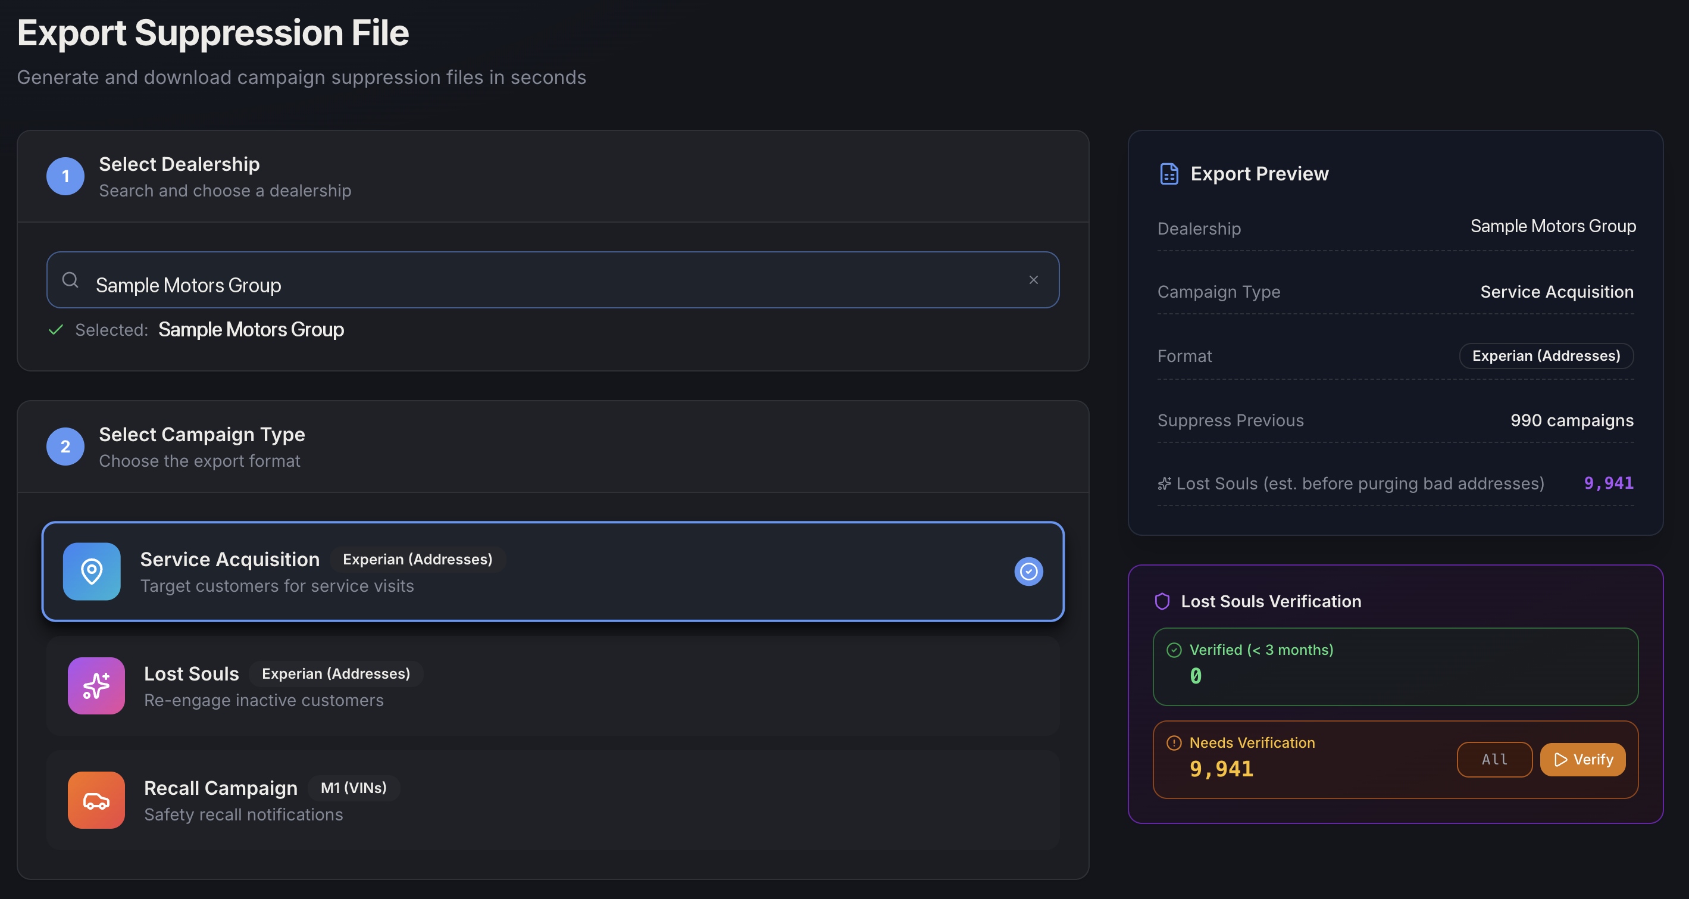The height and width of the screenshot is (899, 1689).
Task: Click the Service Acquisition value in preview
Action: [1556, 292]
